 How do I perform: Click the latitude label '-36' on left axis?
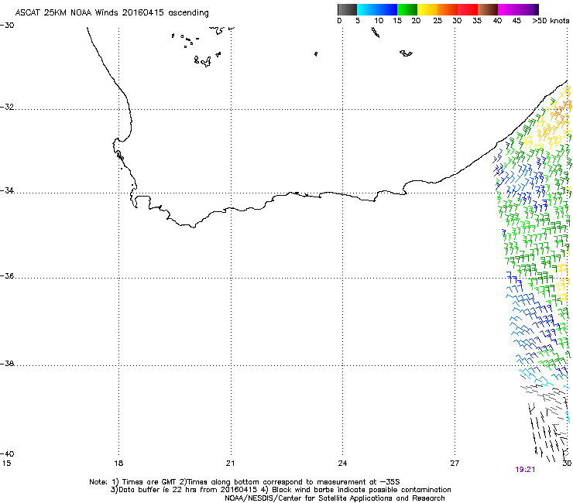tap(7, 276)
